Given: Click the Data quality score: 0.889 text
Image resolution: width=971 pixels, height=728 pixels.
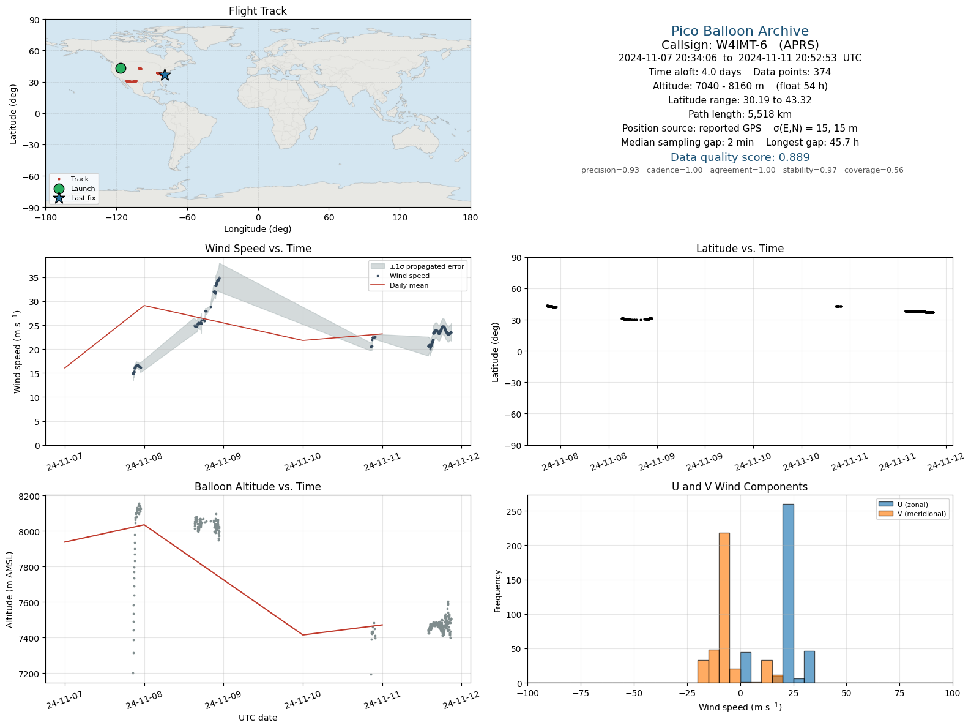Looking at the screenshot, I should (740, 157).
